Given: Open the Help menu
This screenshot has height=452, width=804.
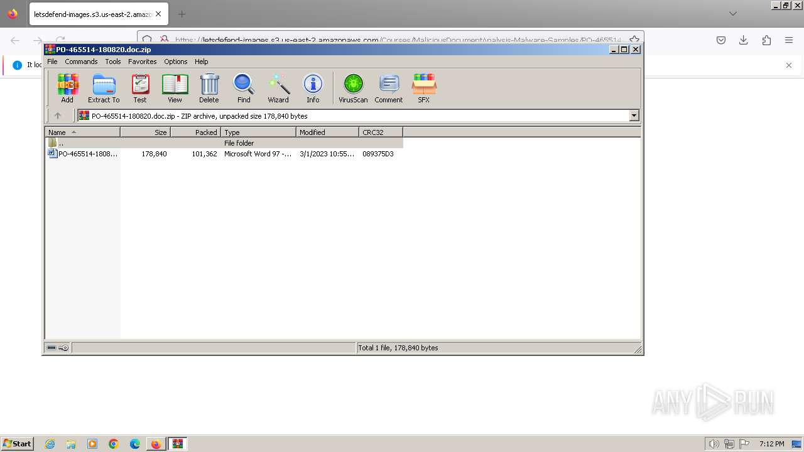Looking at the screenshot, I should point(202,62).
